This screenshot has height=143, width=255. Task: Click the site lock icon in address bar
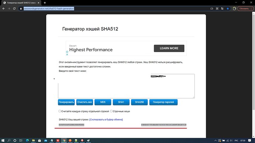pos(21,8)
